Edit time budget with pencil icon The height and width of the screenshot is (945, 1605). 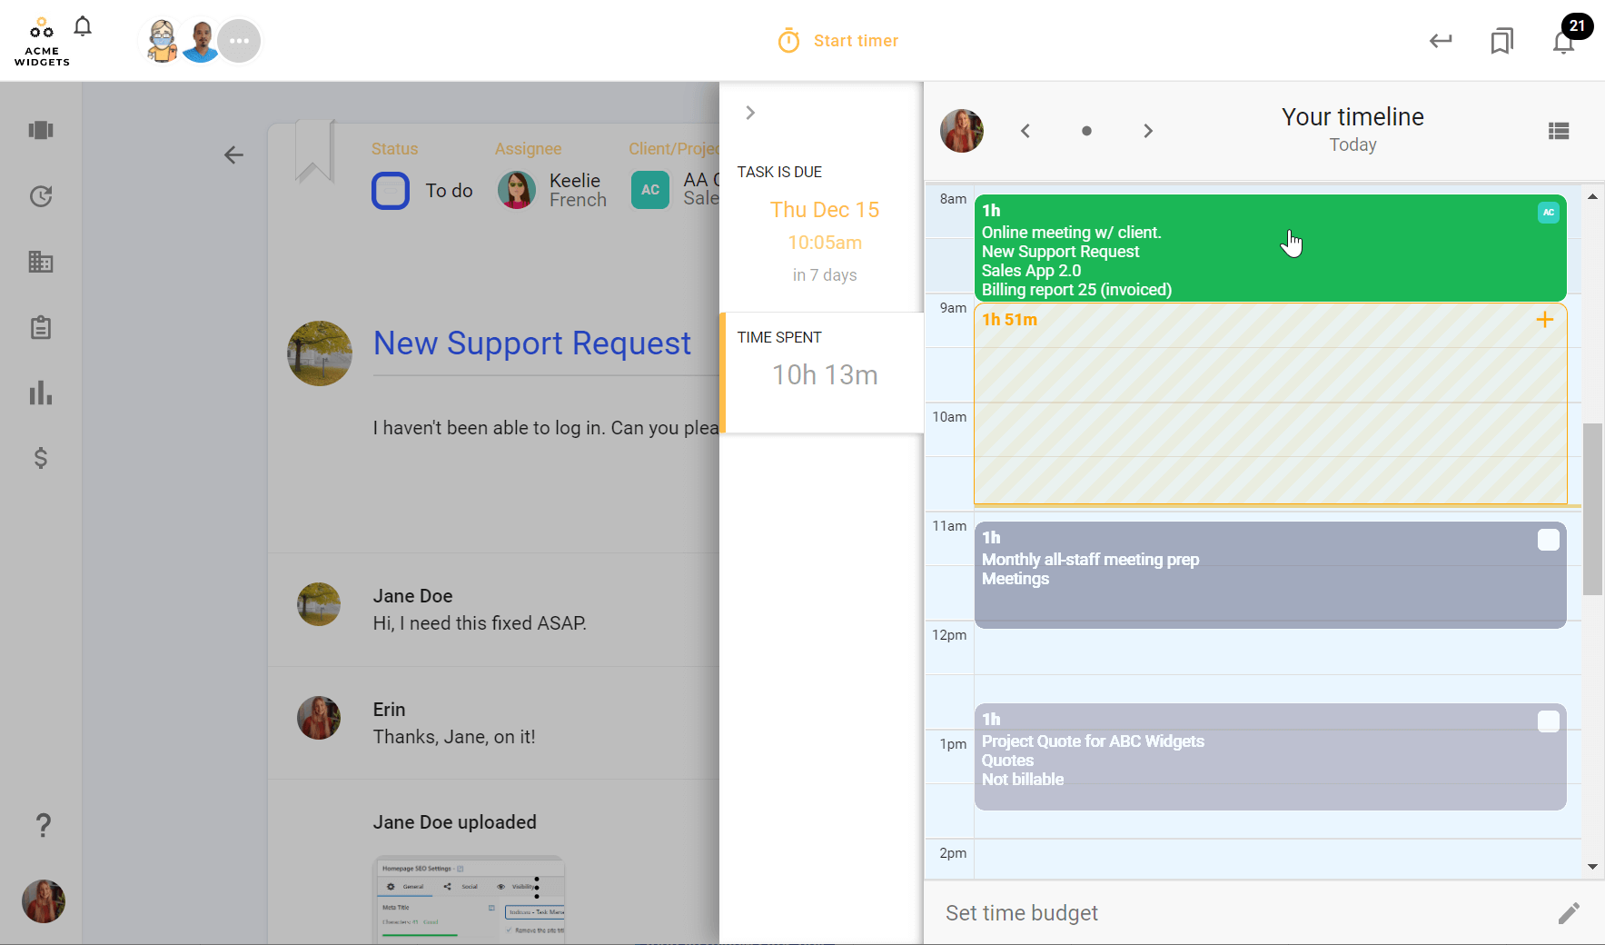(1569, 913)
